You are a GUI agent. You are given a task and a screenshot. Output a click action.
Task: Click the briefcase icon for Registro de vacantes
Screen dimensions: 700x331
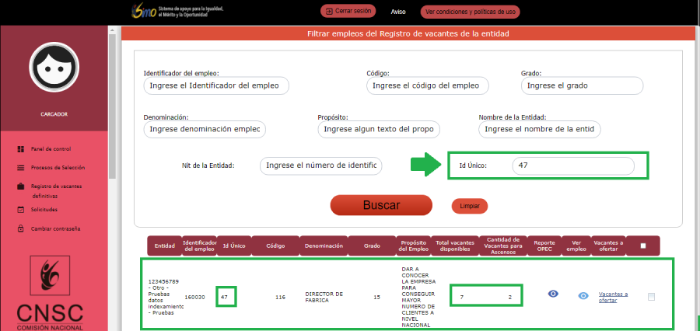pyautogui.click(x=21, y=186)
